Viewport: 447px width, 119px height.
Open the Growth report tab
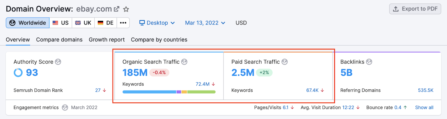[x=107, y=40]
